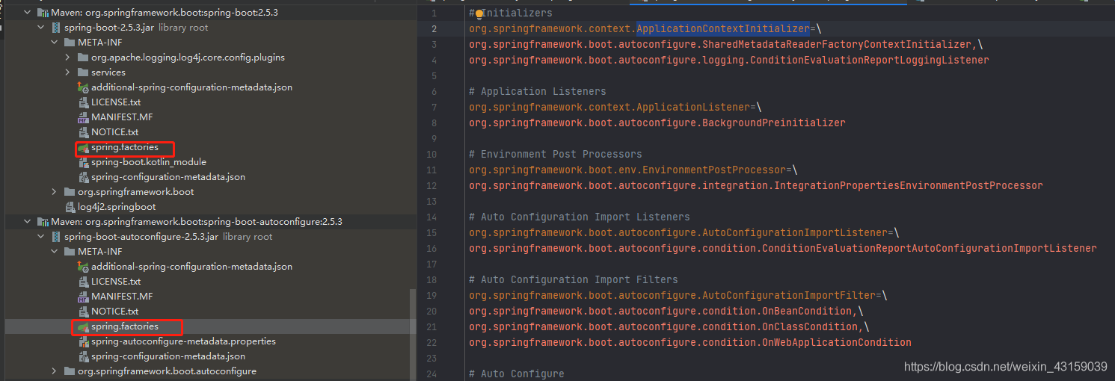Image resolution: width=1115 pixels, height=381 pixels.
Task: Click the ConditionEvaluationReportAutoConfigurationImportListener line
Action: pyautogui.click(x=783, y=248)
